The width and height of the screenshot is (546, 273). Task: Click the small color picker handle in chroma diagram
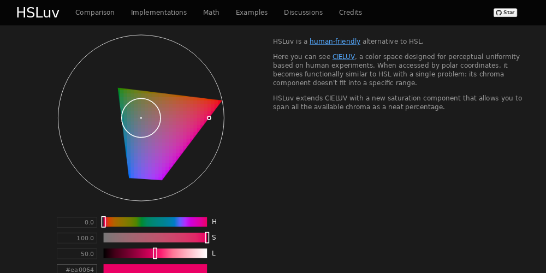pos(209,118)
